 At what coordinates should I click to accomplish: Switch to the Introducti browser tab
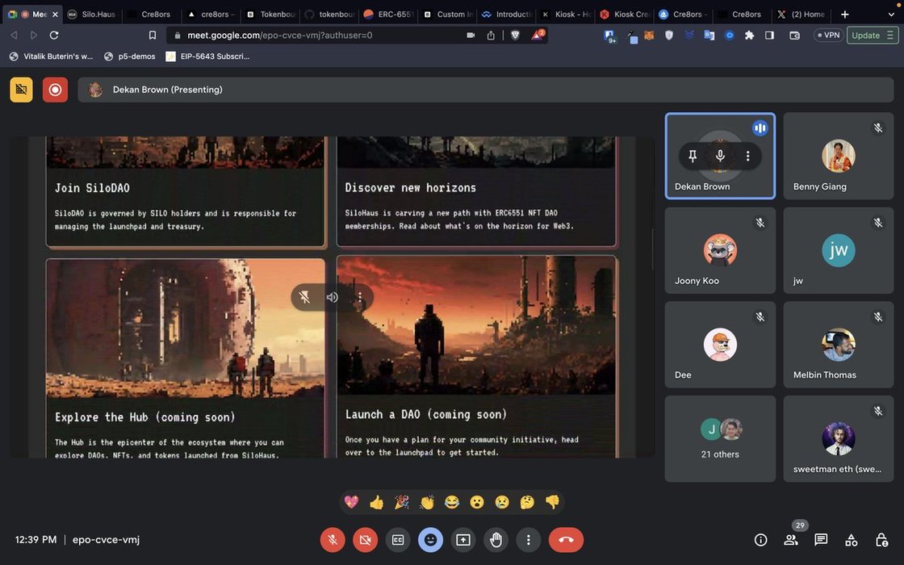(508, 15)
